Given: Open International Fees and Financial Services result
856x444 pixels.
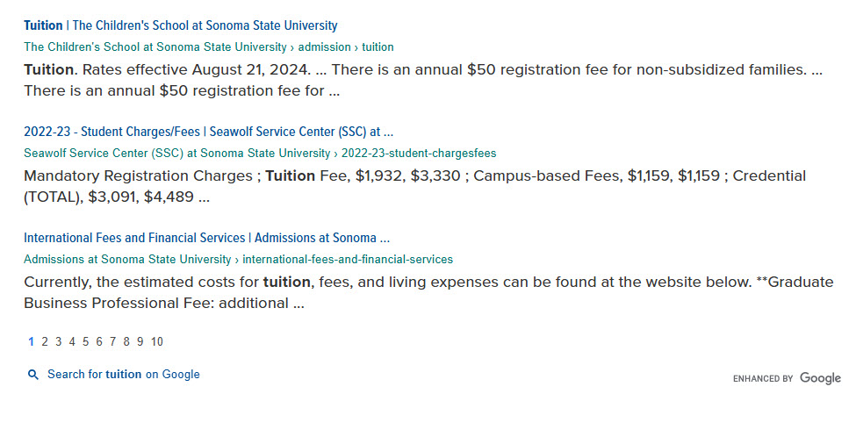Looking at the screenshot, I should [x=206, y=238].
